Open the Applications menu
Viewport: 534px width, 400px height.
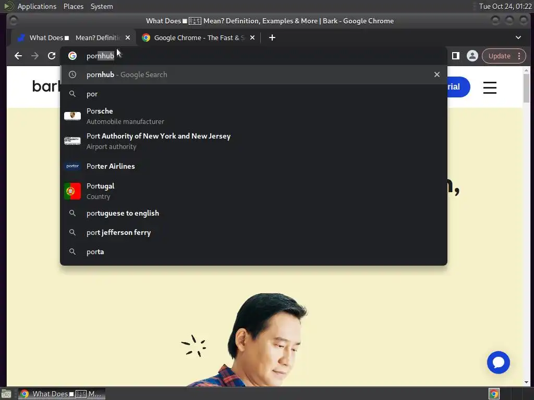[x=37, y=6]
